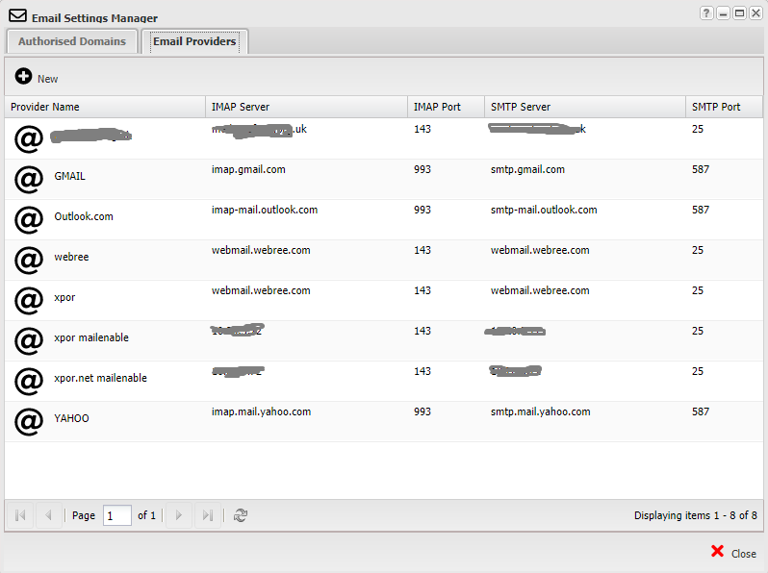This screenshot has width=768, height=573.
Task: Click imap-mail.outlook.com cell
Action: pos(265,210)
